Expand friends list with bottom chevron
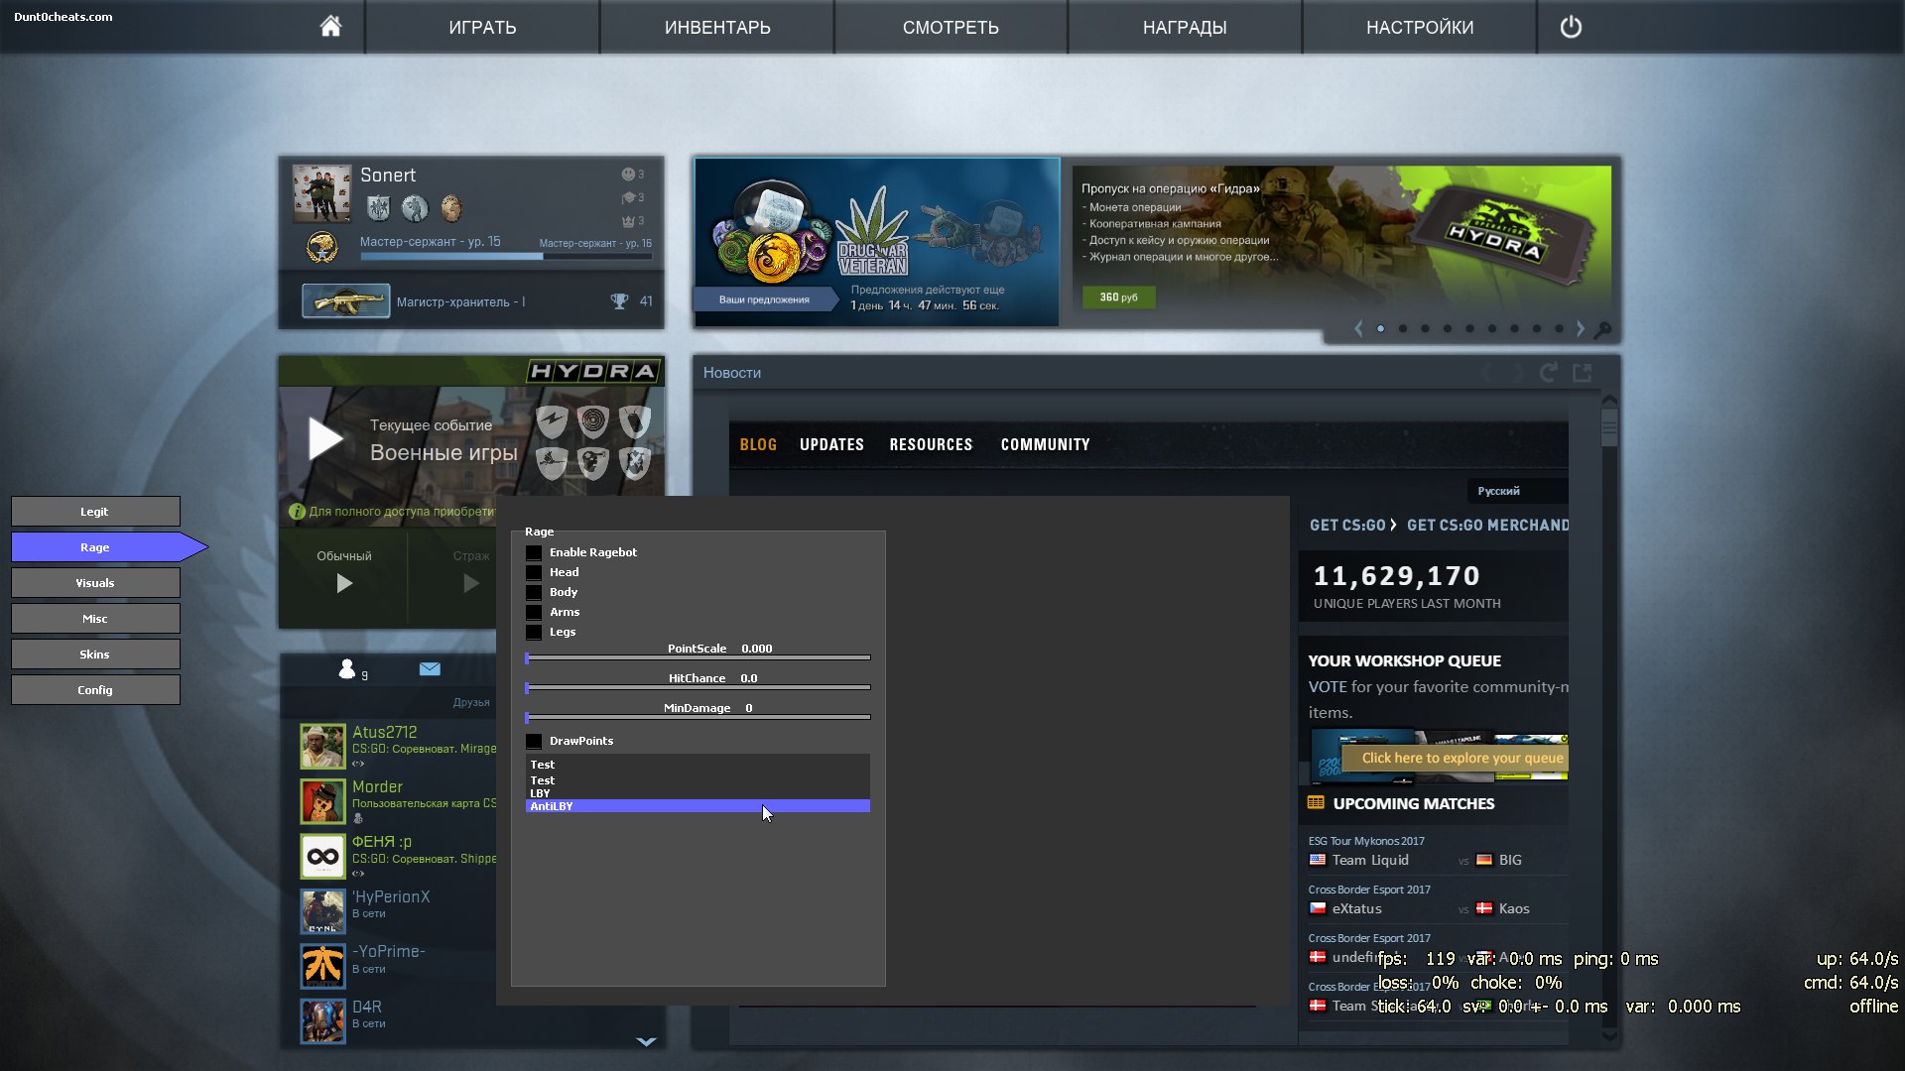 tap(646, 1041)
